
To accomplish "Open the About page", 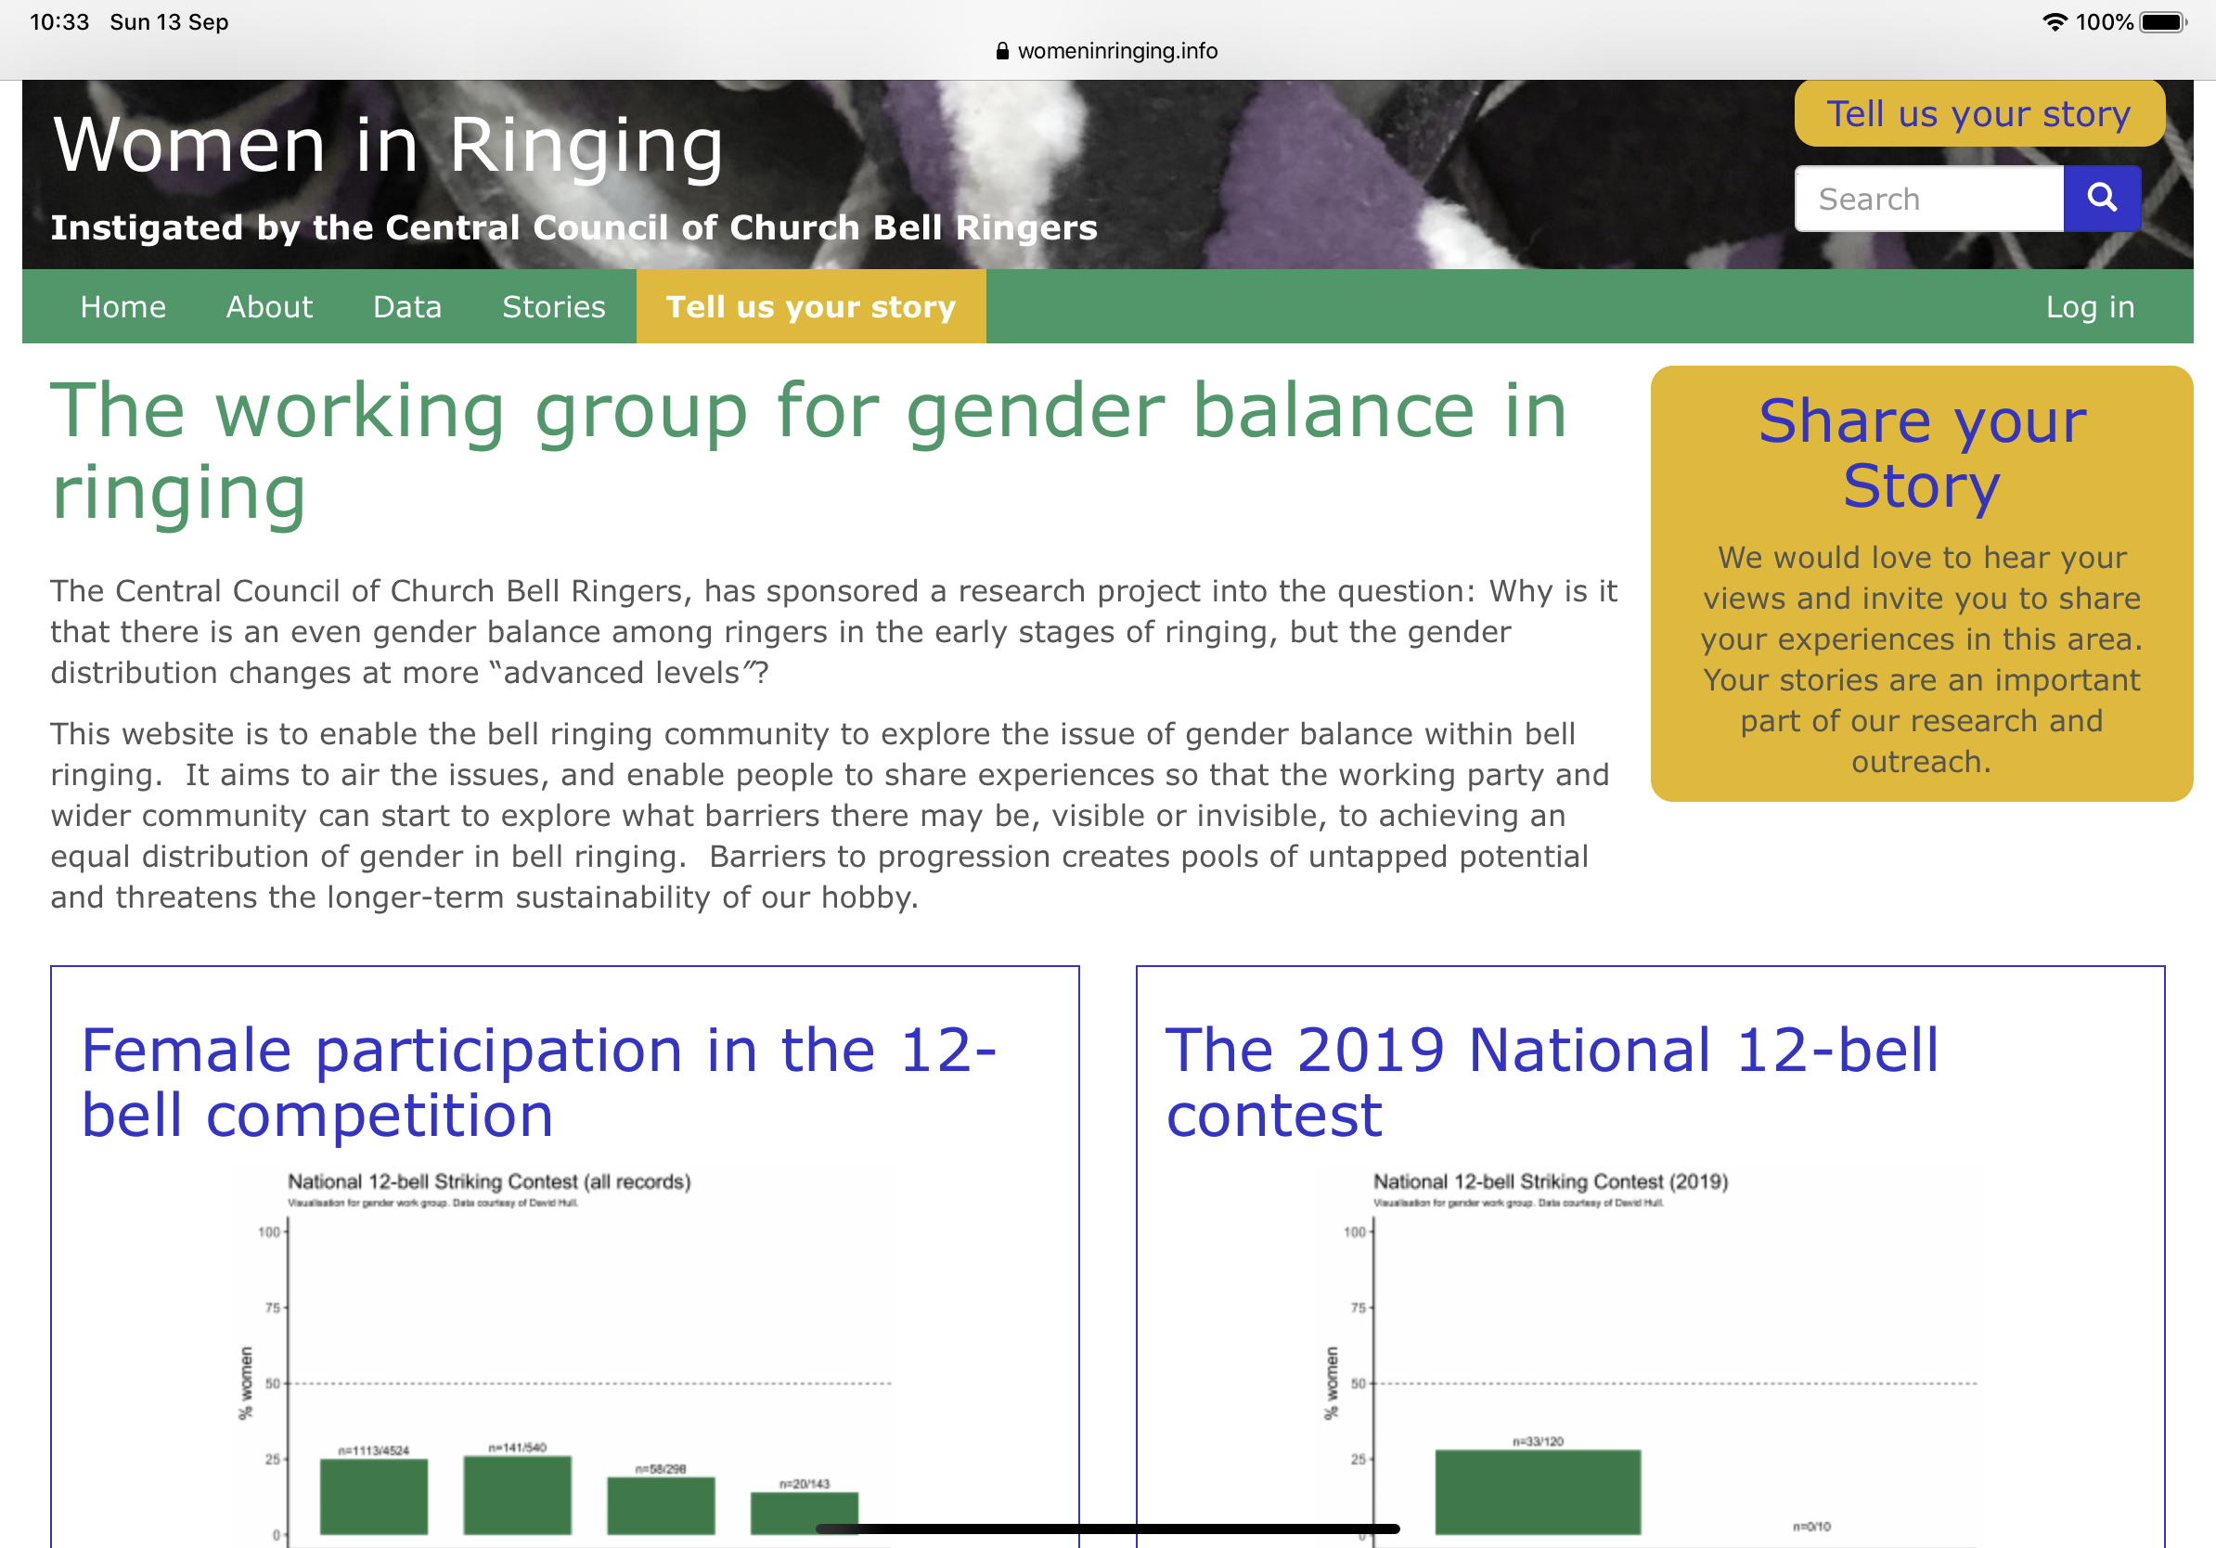I will [x=270, y=307].
